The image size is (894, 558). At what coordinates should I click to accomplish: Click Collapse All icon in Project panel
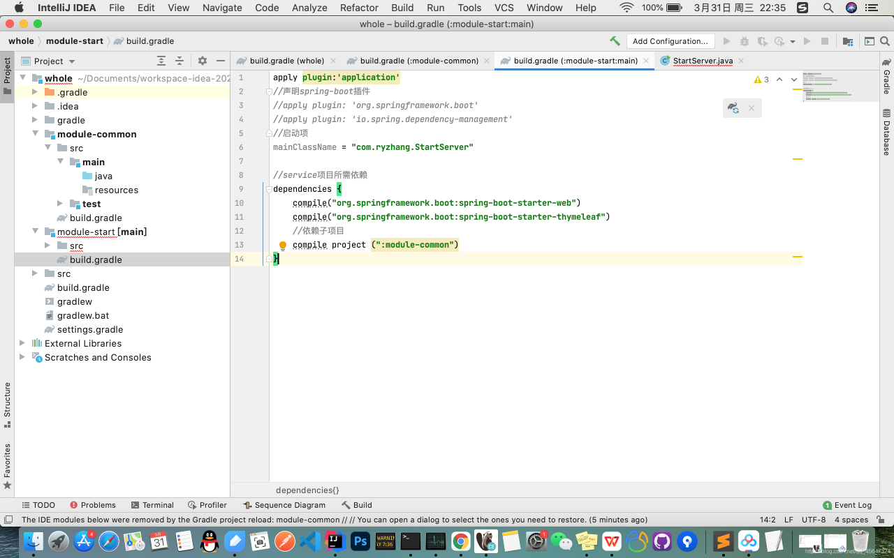(x=179, y=61)
